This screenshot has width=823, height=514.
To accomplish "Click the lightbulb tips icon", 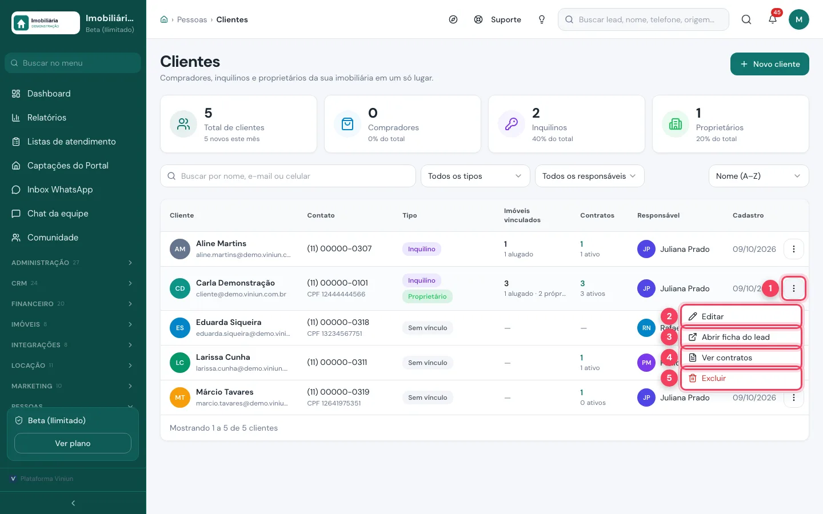I will (542, 19).
